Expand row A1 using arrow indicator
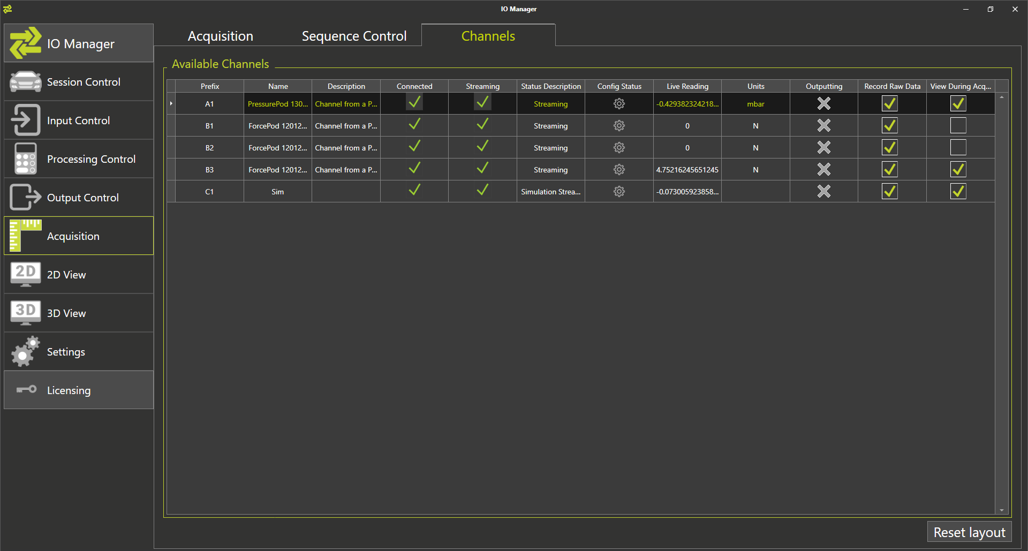1028x551 pixels. [x=171, y=103]
